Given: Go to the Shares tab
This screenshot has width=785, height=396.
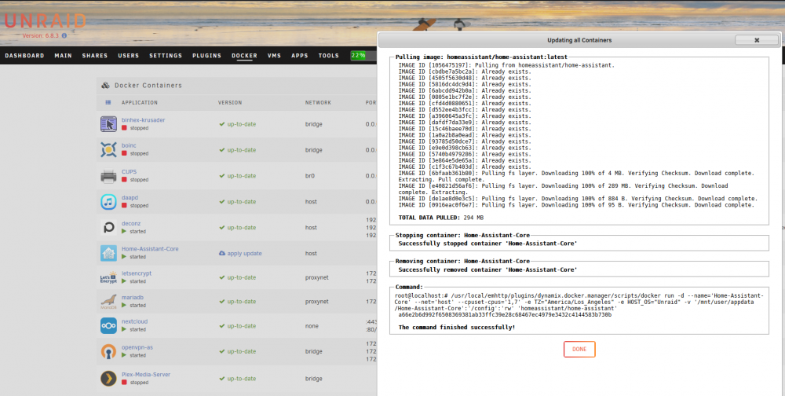Looking at the screenshot, I should [x=95, y=56].
